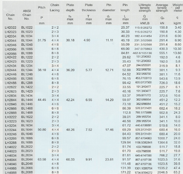The image size is (183, 174).
Task: Click plate thickness value 9.91
Action: [x=89, y=160]
